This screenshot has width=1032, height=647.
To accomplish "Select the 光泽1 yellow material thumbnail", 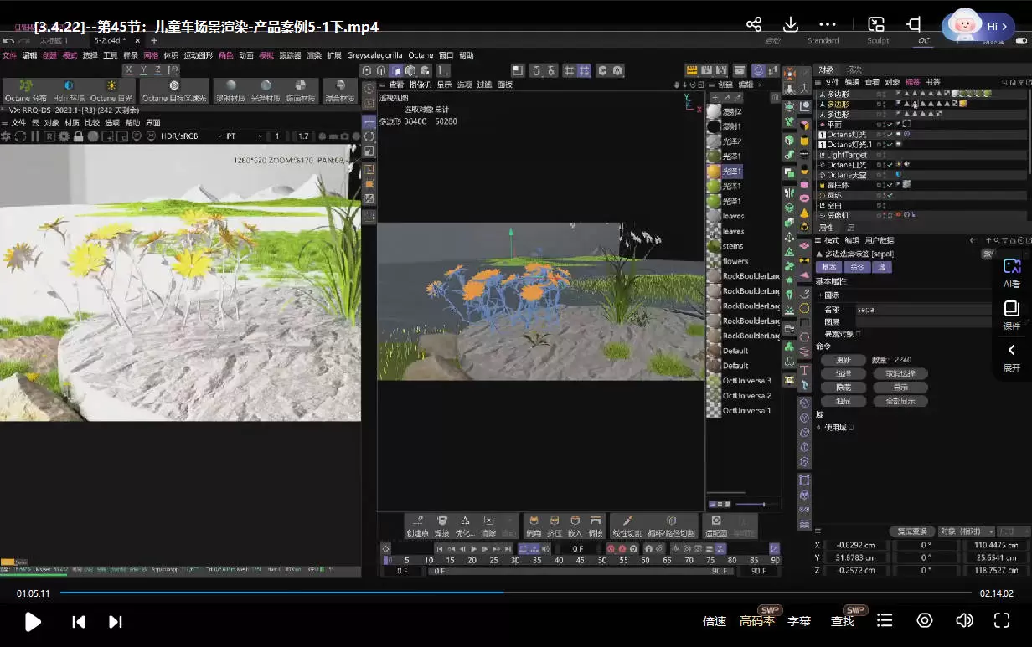I will (714, 171).
